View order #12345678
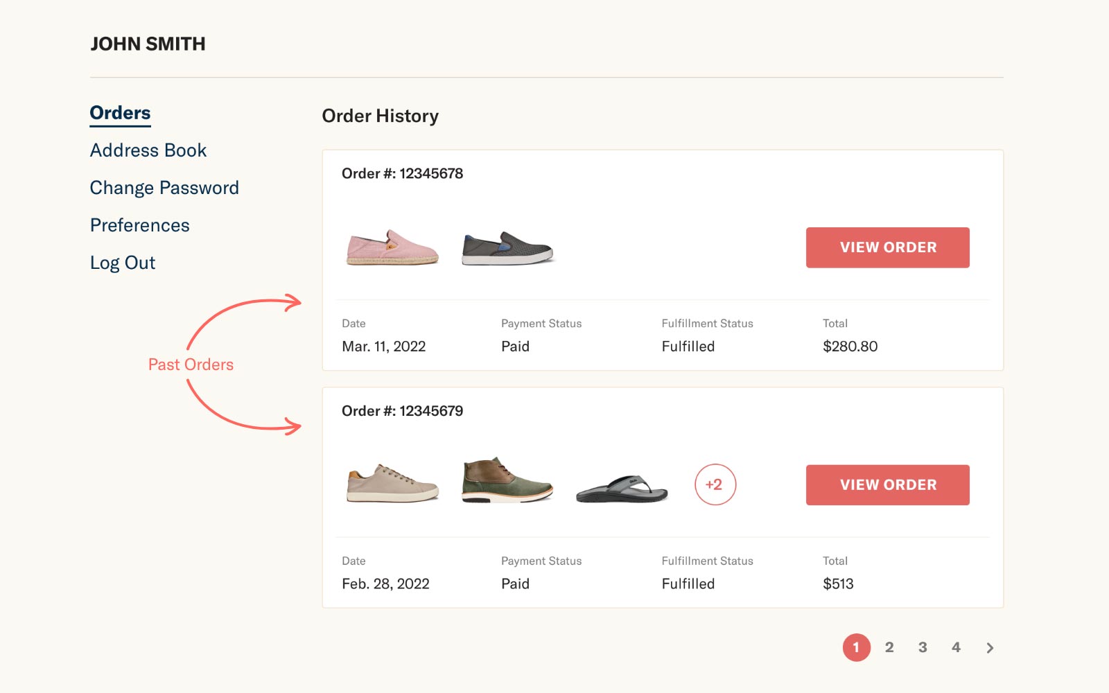Screen dimensions: 1109x693 point(887,247)
